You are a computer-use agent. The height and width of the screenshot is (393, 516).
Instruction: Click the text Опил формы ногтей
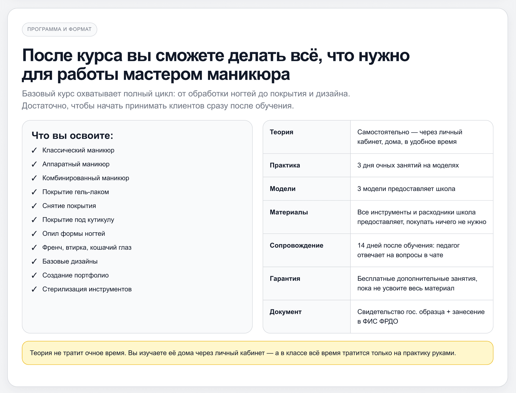pos(74,234)
